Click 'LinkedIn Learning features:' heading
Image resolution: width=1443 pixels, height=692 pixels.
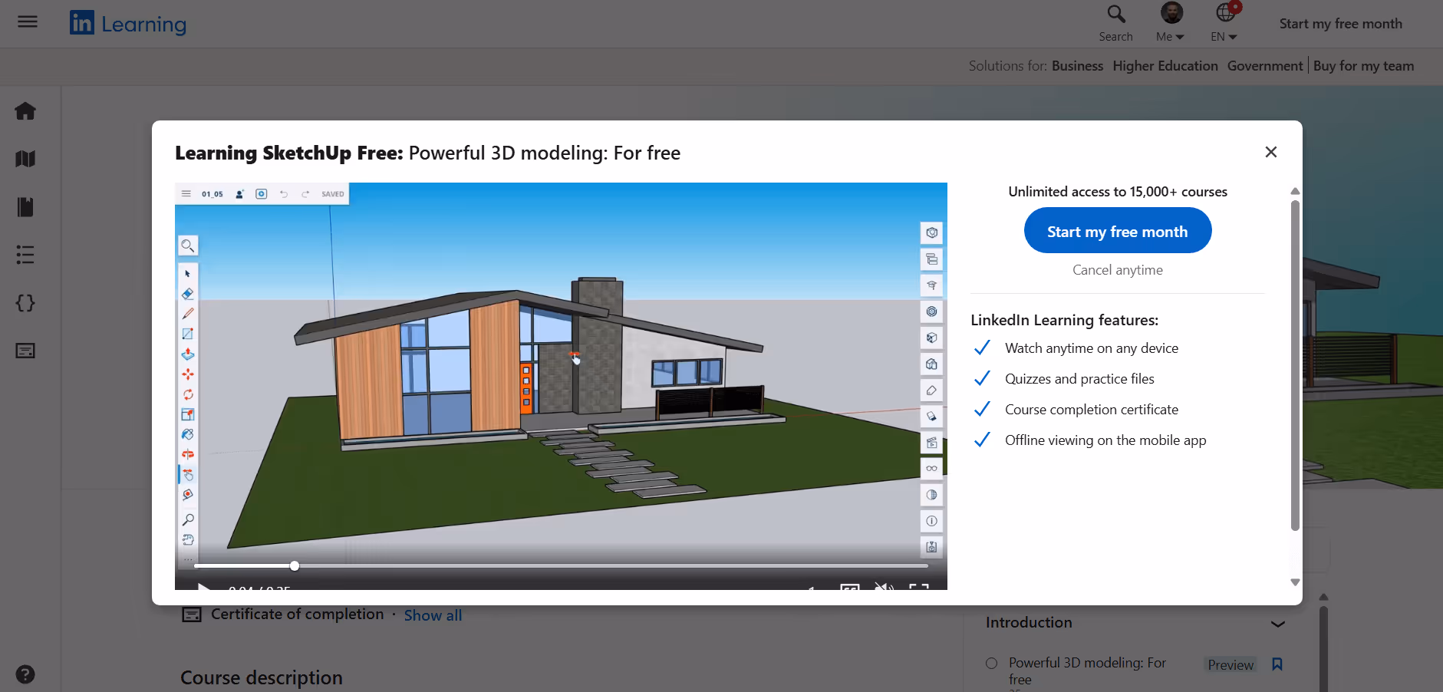1064,320
